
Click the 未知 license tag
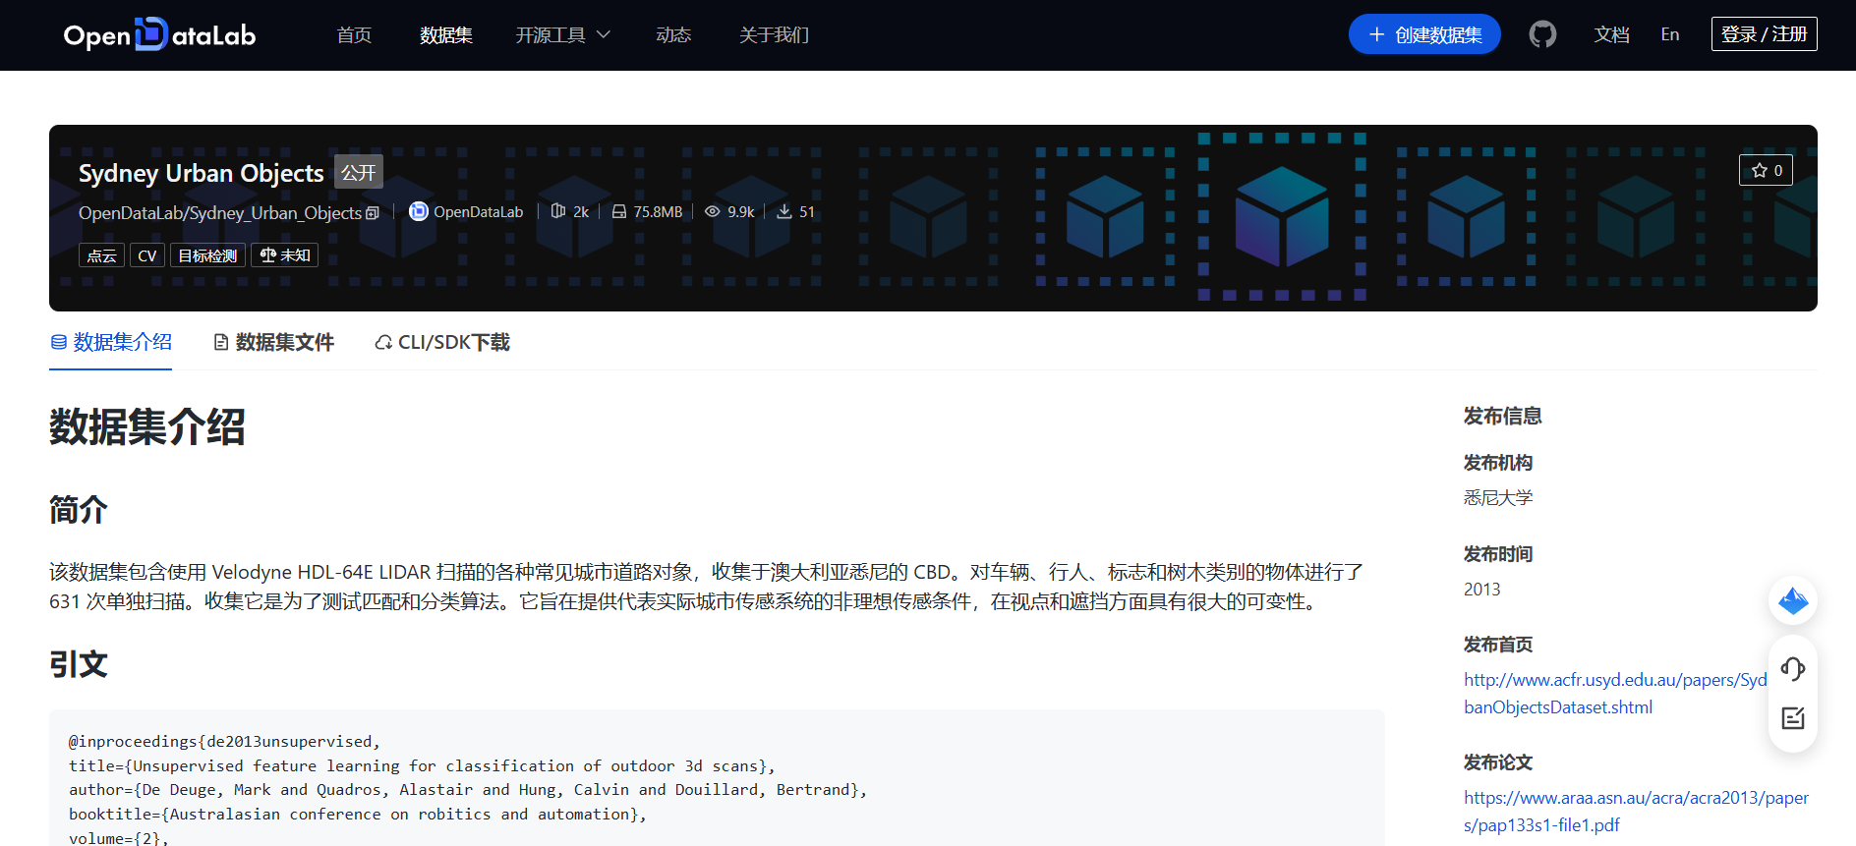click(x=285, y=255)
